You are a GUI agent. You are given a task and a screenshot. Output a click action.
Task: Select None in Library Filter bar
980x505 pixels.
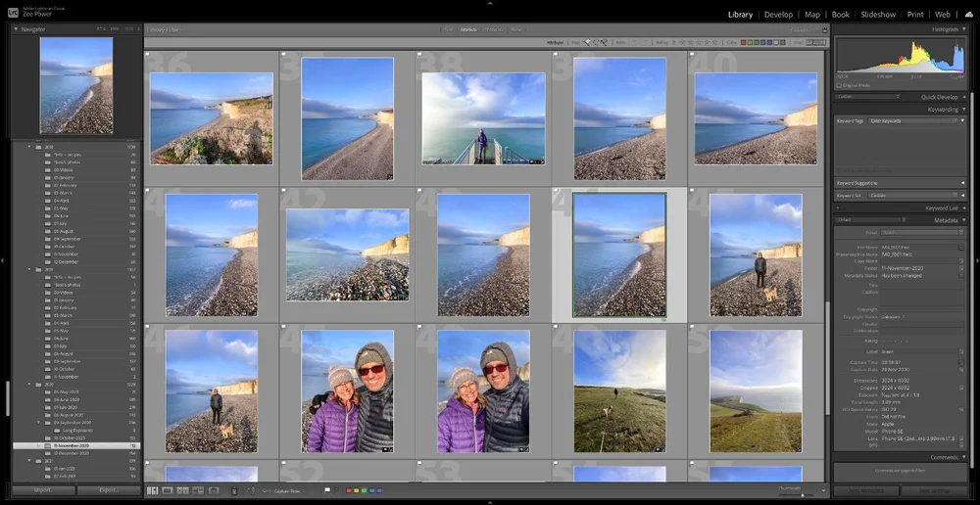coord(515,29)
